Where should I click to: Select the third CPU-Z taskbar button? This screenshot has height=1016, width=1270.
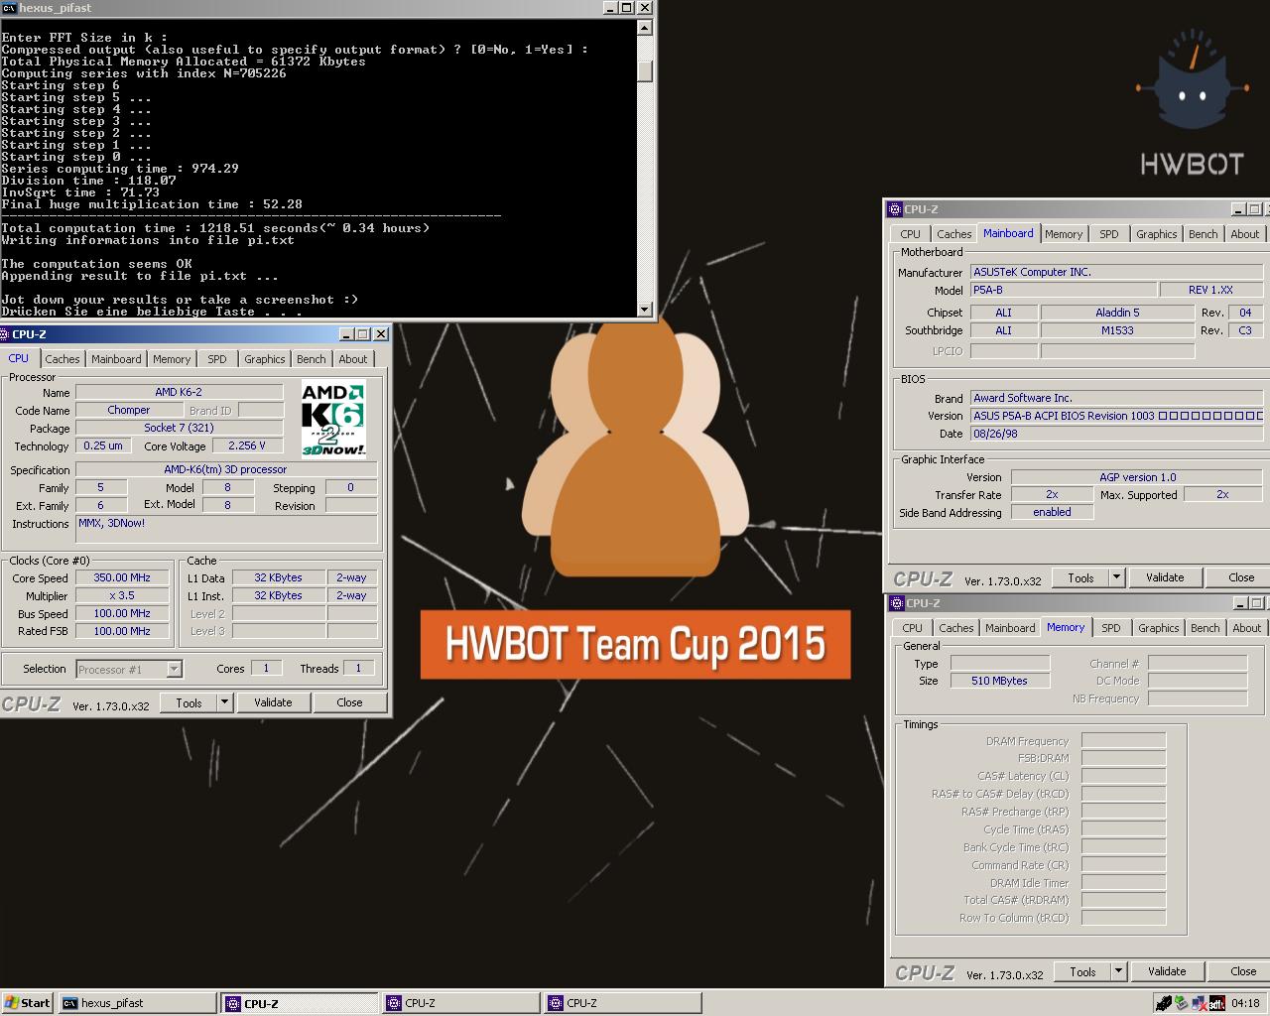622,1003
